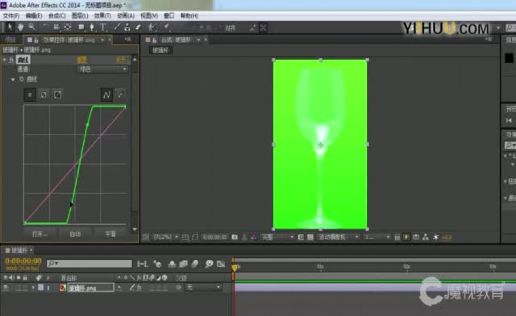Open the File menu (文件)
This screenshot has width=516, height=316.
coord(11,16)
